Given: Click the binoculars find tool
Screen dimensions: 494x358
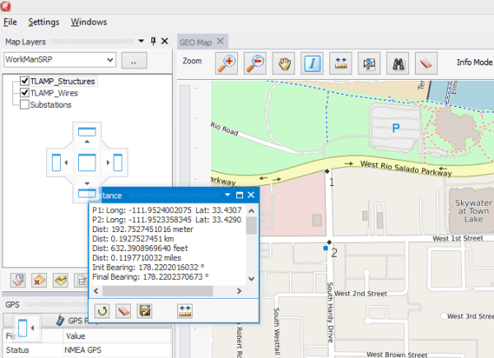Looking at the screenshot, I should [x=397, y=62].
